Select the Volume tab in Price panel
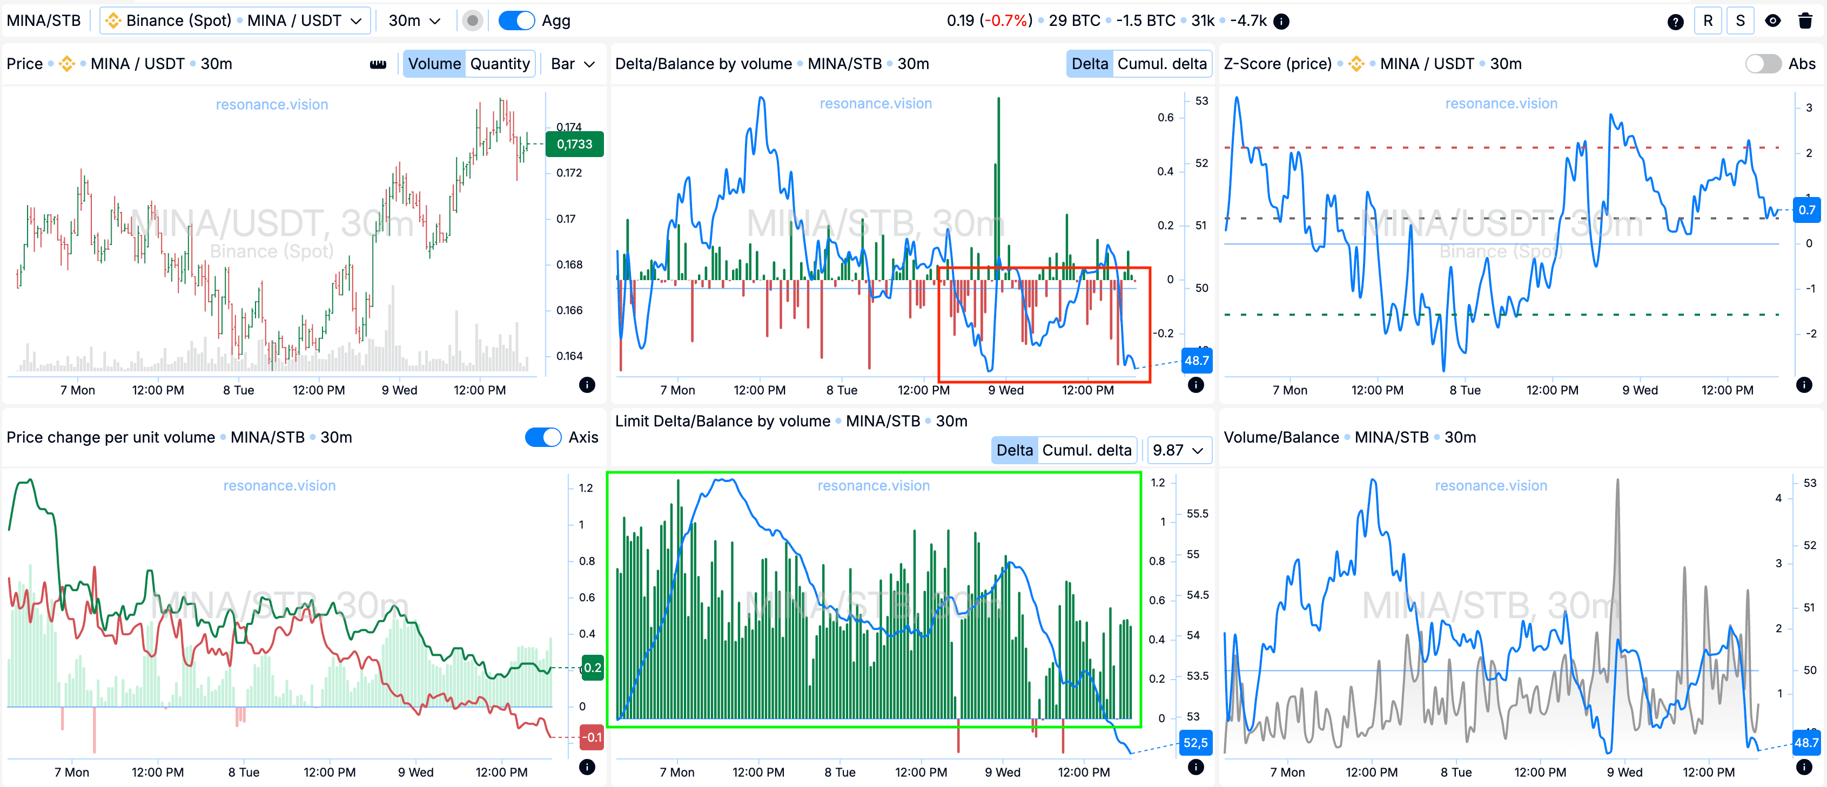The width and height of the screenshot is (1827, 787). tap(434, 64)
